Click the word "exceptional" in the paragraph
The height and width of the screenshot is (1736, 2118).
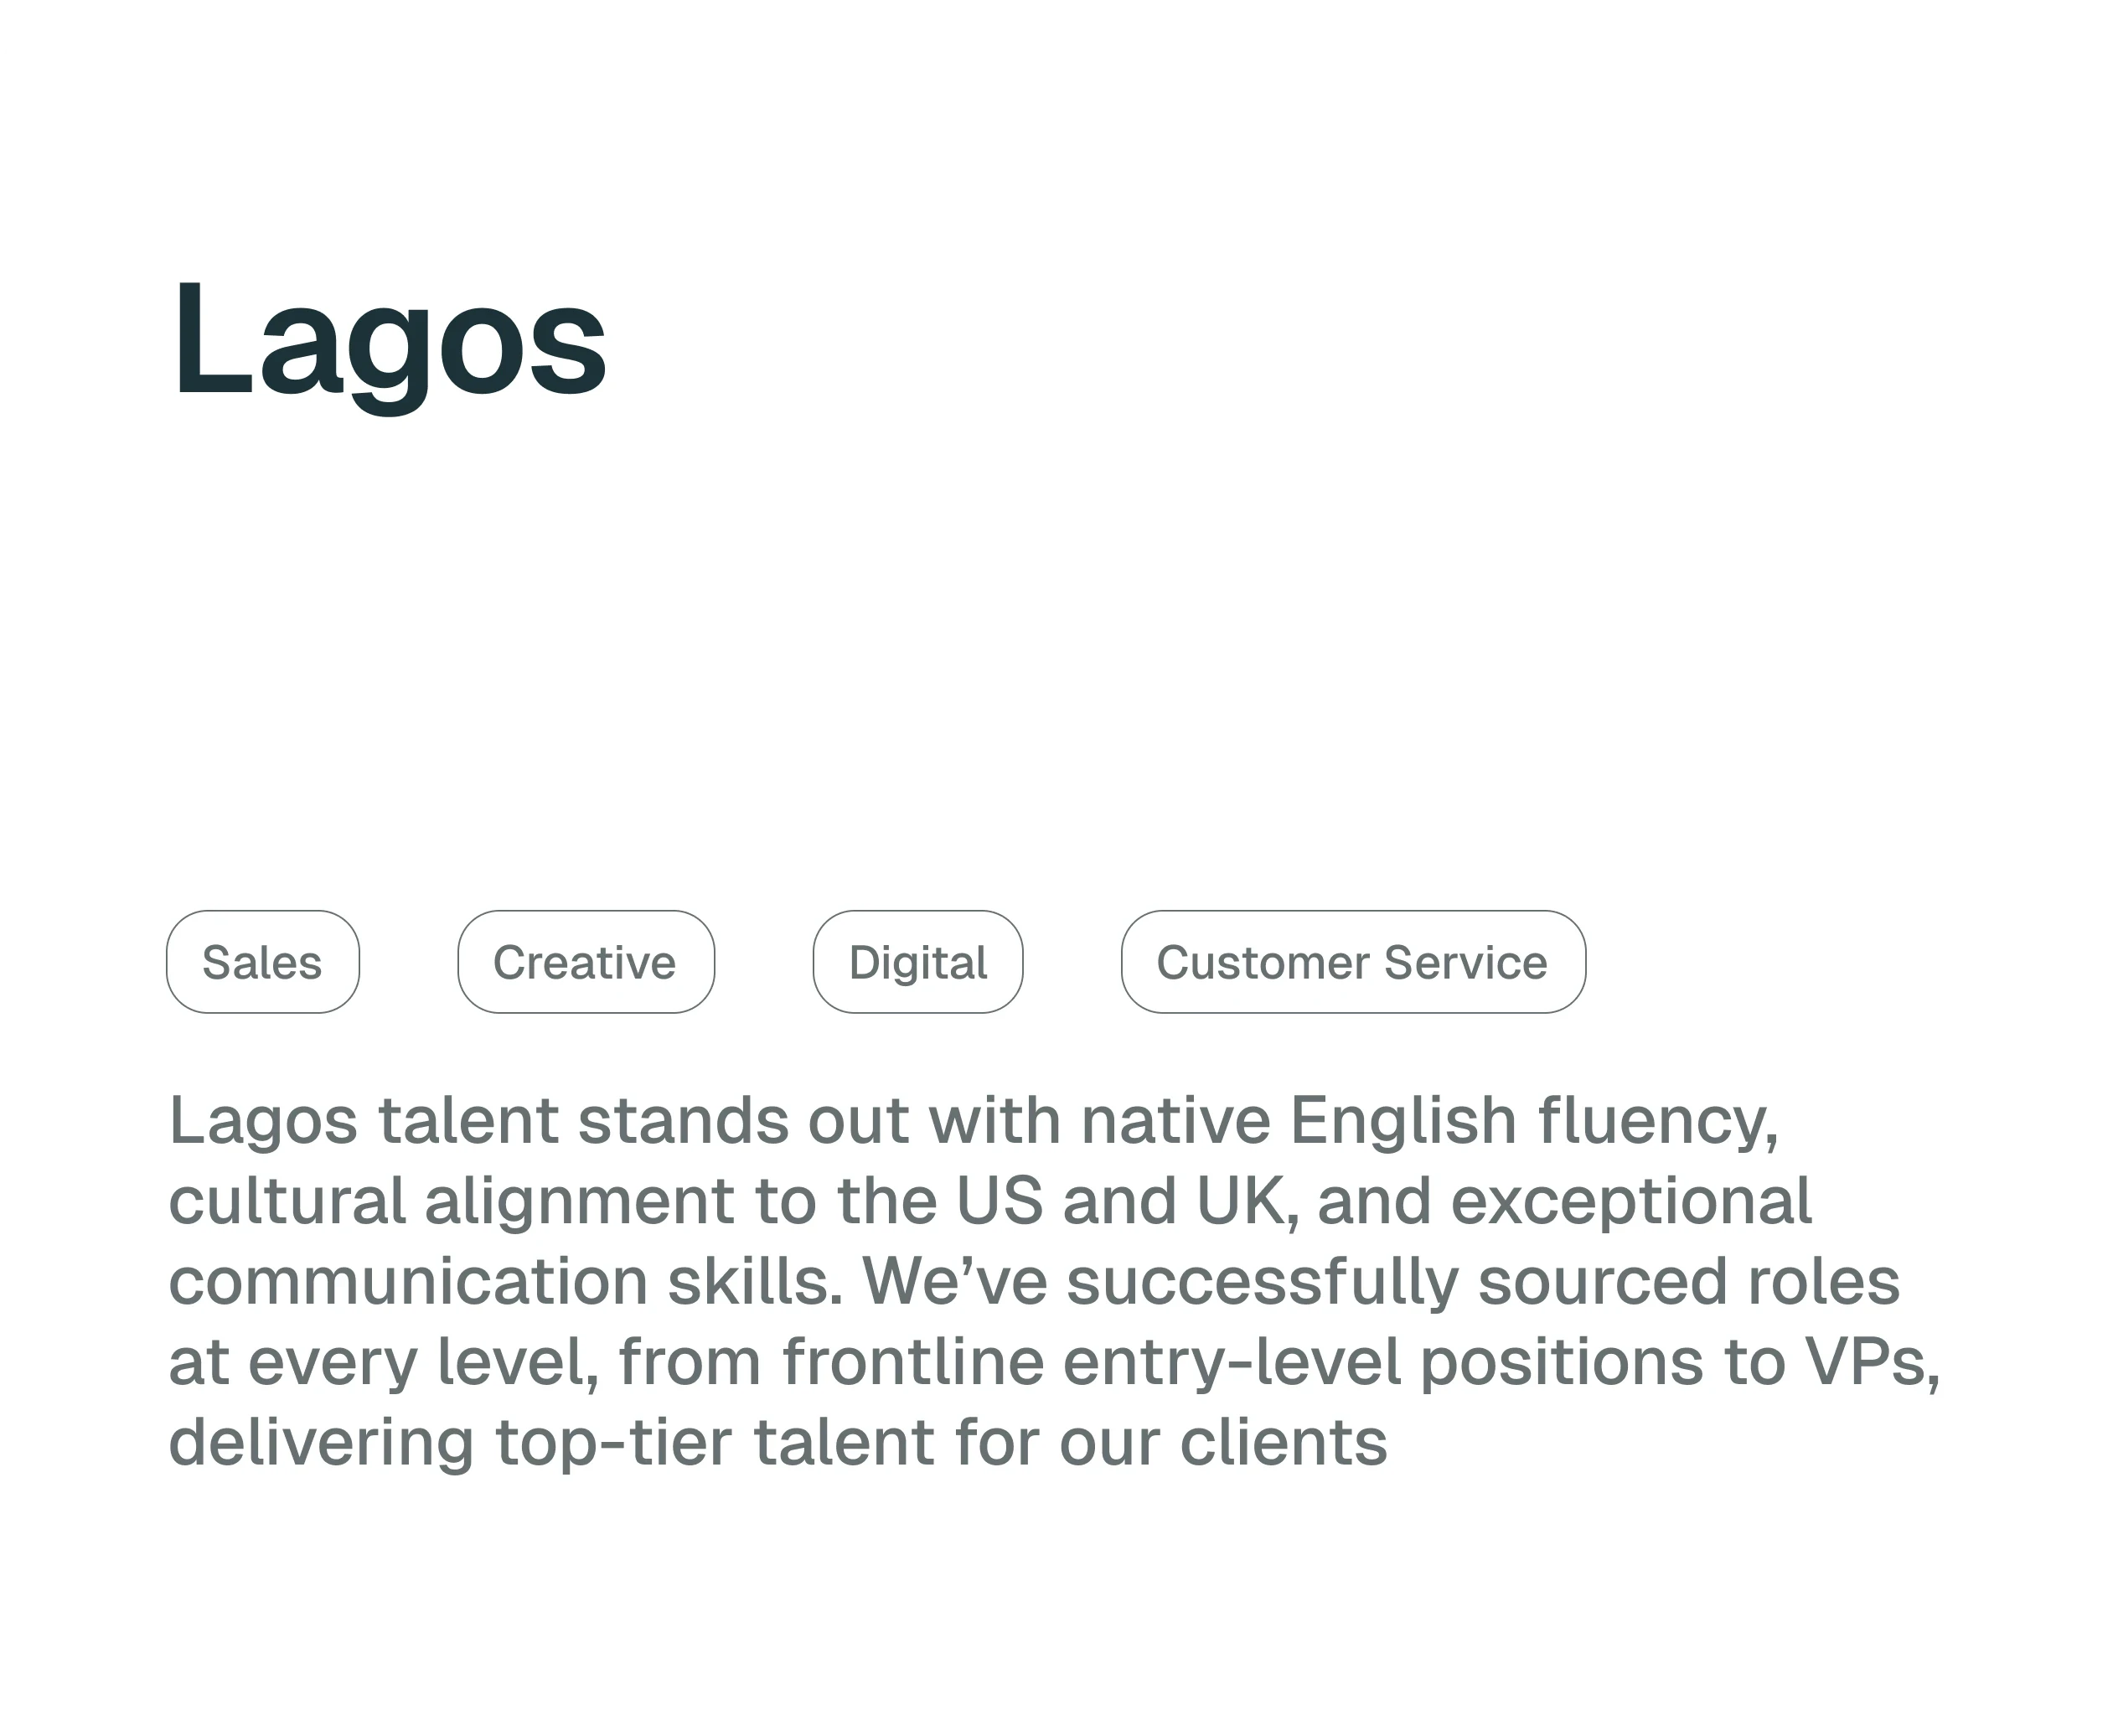[x=1631, y=1203]
